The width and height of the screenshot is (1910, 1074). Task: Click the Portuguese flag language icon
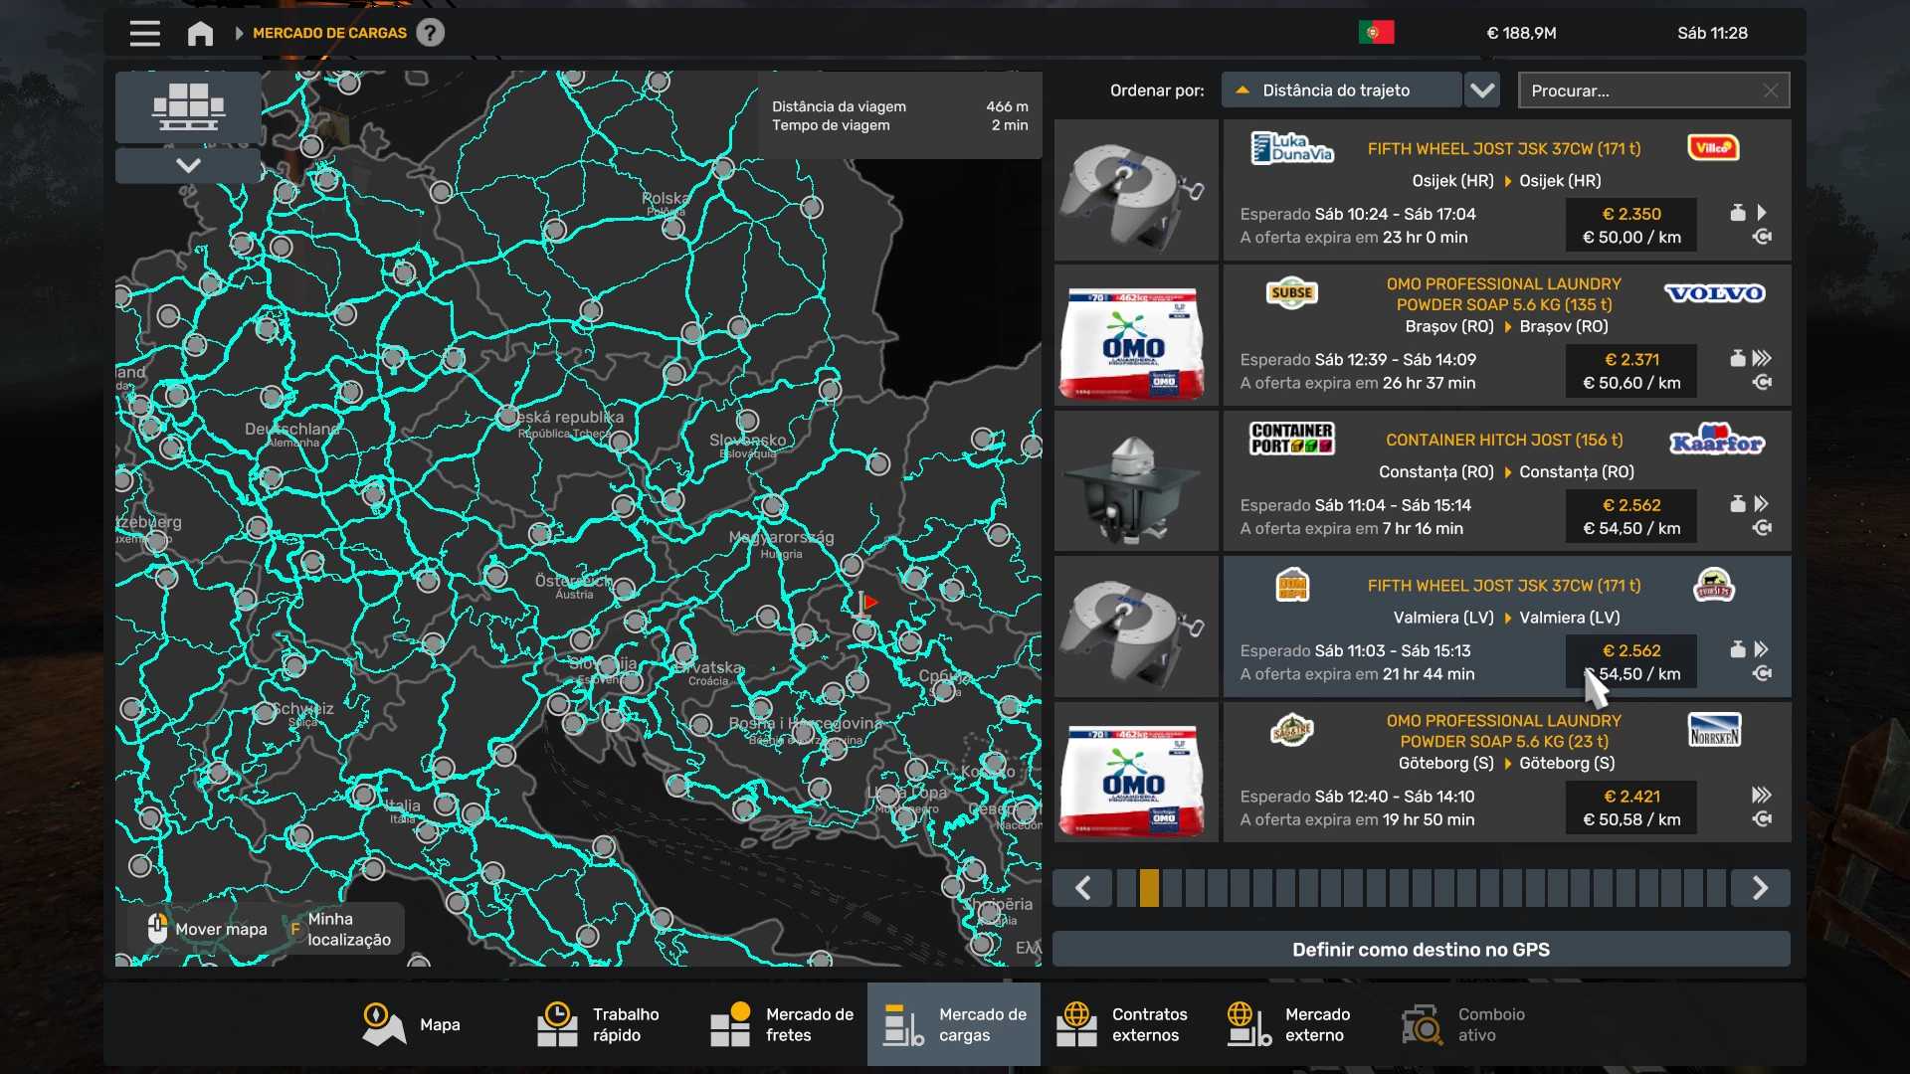click(x=1376, y=33)
